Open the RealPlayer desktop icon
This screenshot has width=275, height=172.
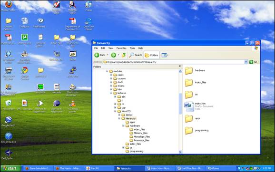(40, 23)
